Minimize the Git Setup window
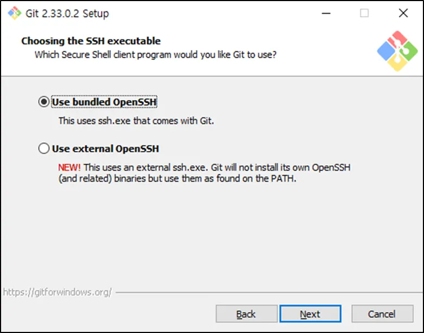 click(326, 13)
